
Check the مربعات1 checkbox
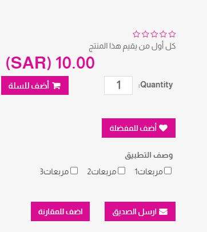tap(168, 171)
